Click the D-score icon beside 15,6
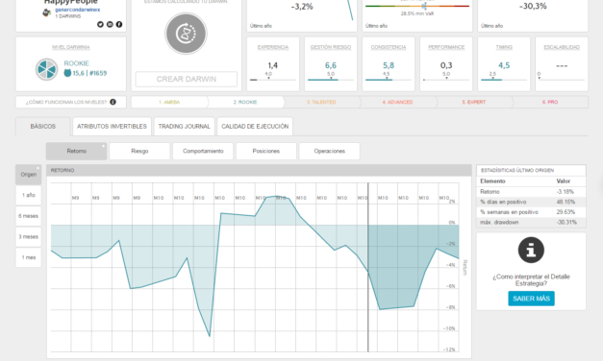603x361 pixels. tap(67, 73)
